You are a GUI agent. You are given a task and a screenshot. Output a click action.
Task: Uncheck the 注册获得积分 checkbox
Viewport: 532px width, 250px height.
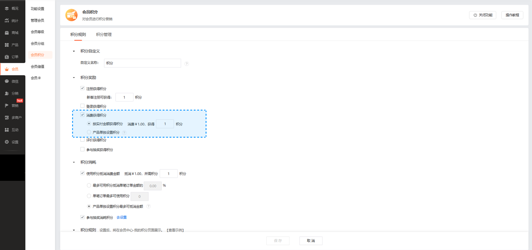(x=82, y=88)
